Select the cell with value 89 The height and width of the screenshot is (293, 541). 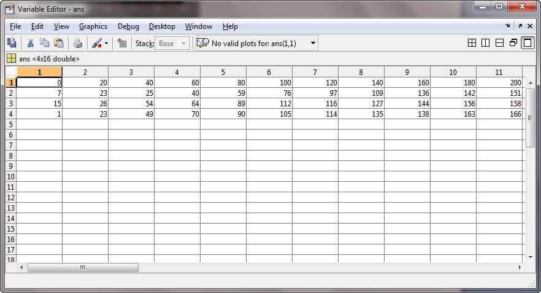[223, 103]
